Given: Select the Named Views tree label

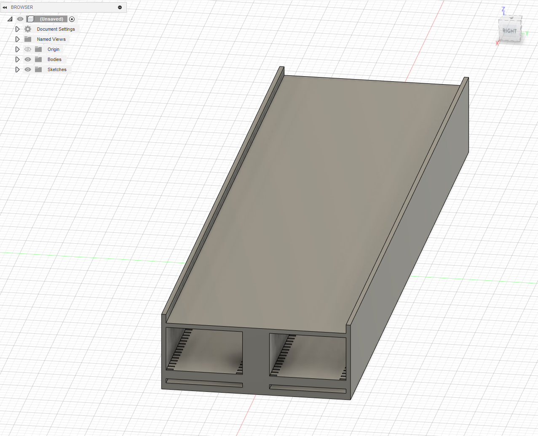Looking at the screenshot, I should [51, 39].
